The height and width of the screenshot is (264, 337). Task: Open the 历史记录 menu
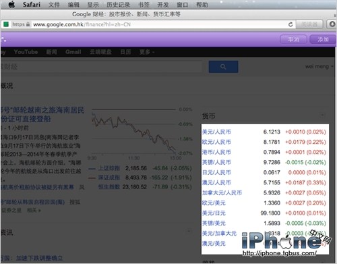click(118, 5)
